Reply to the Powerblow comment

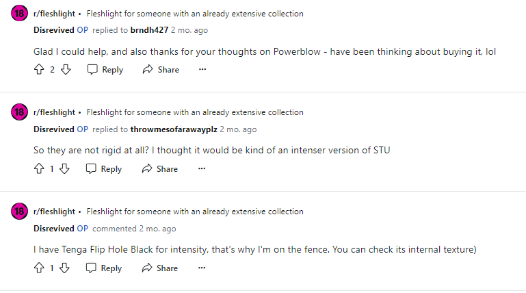[105, 70]
